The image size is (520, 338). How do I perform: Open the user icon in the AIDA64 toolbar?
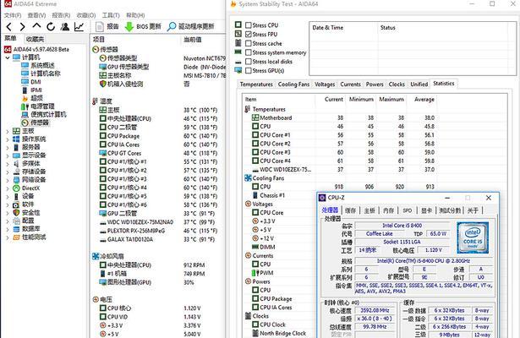[x=65, y=26]
